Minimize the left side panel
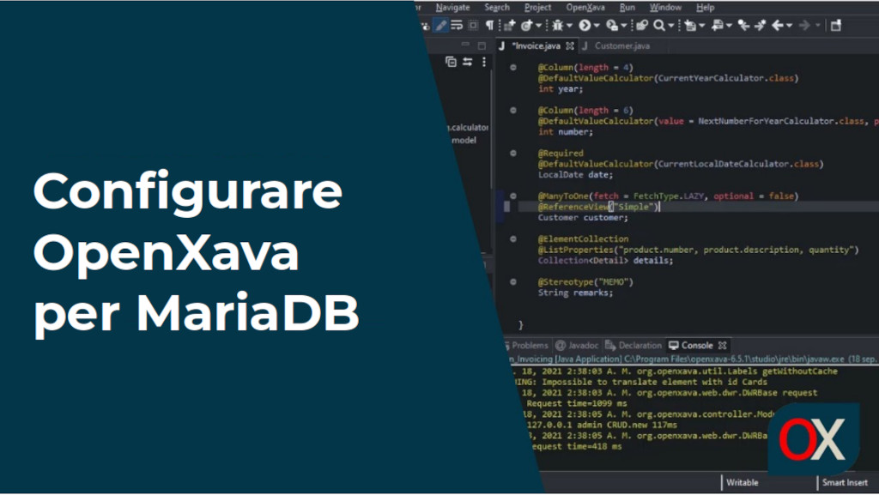 coord(465,45)
